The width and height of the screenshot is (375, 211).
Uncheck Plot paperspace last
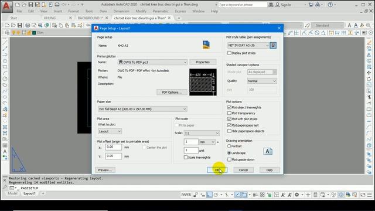[x=229, y=125]
